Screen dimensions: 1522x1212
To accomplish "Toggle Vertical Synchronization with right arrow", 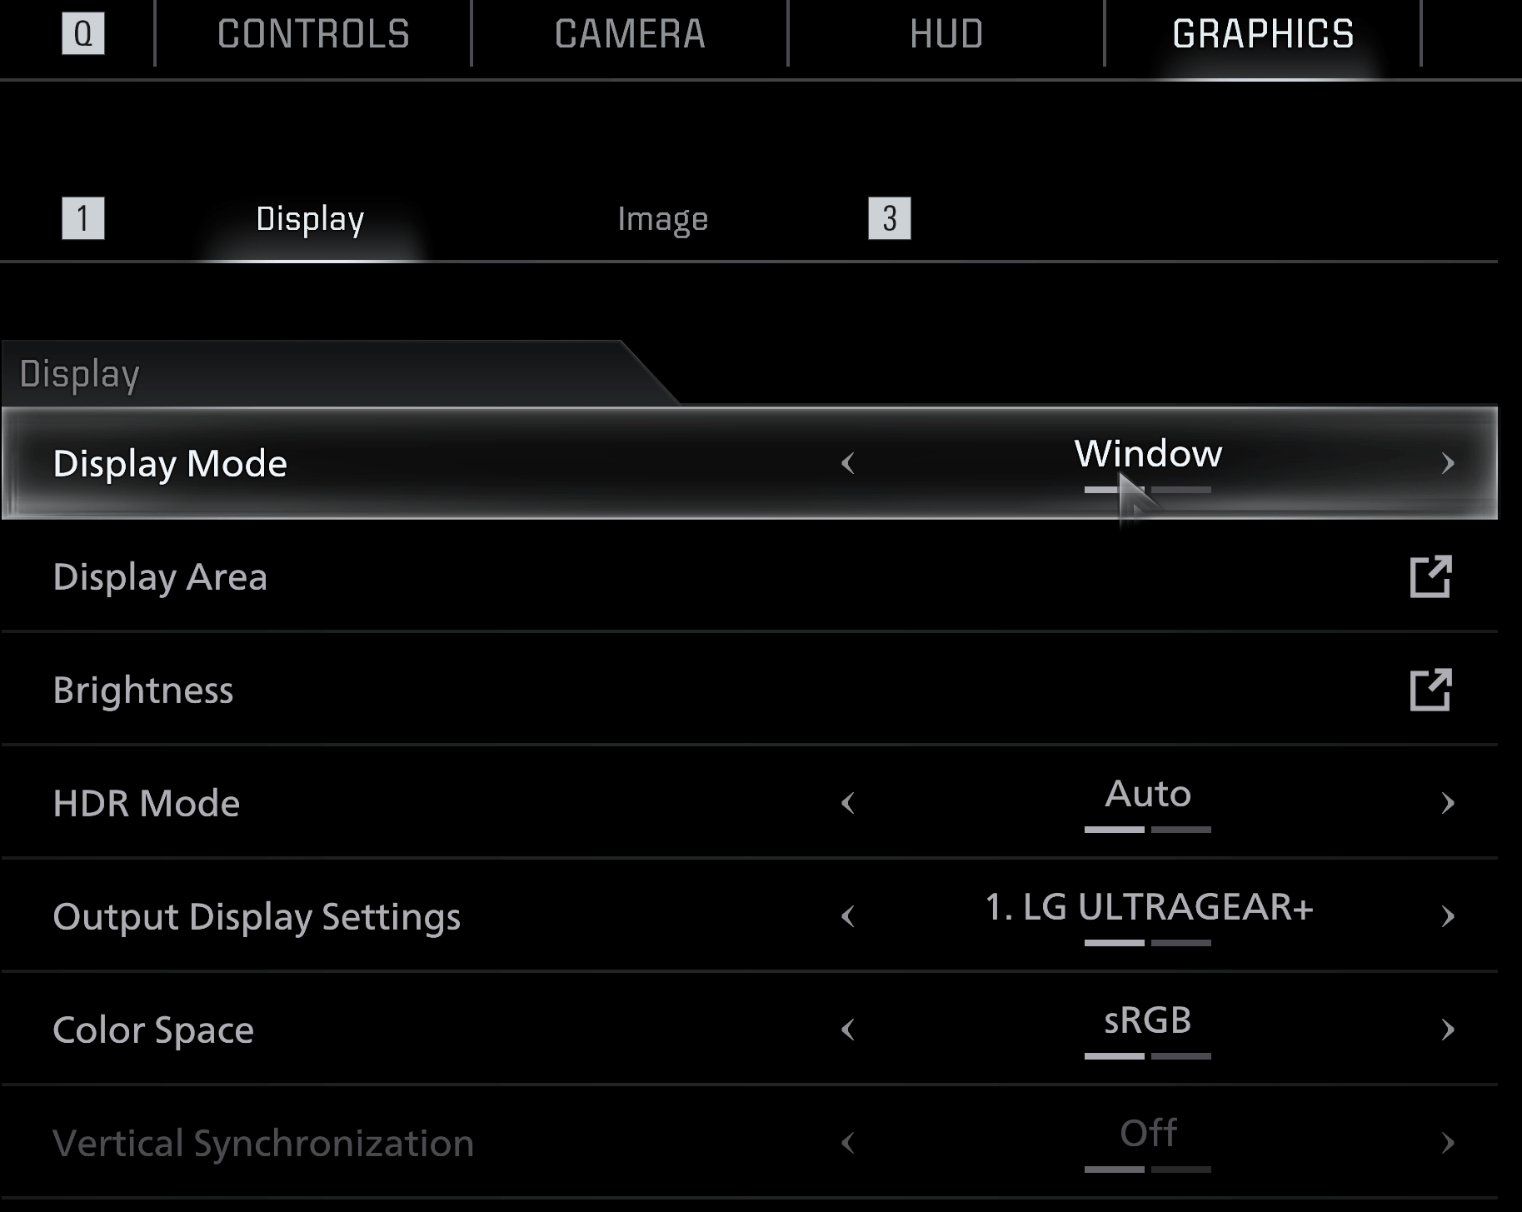I will pos(1447,1143).
